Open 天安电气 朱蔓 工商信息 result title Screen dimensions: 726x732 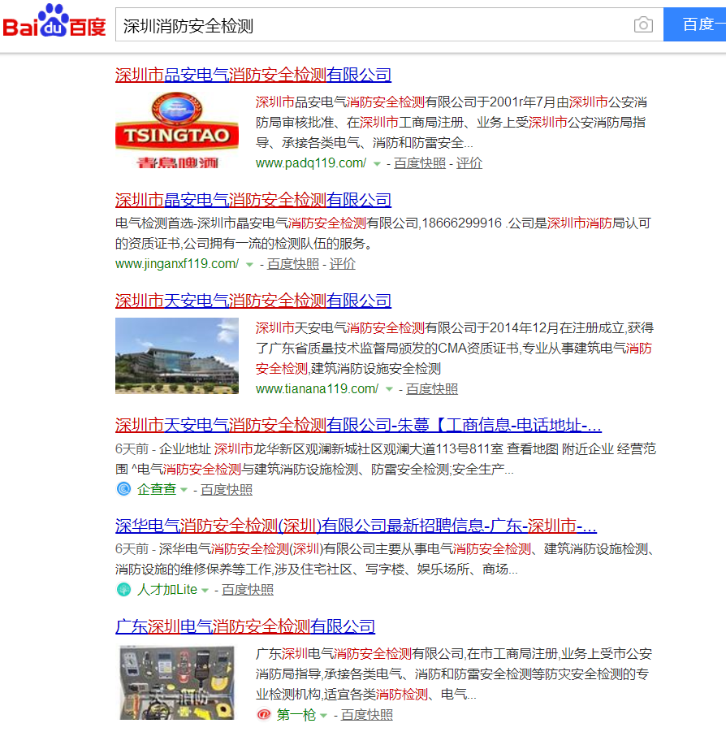click(358, 425)
